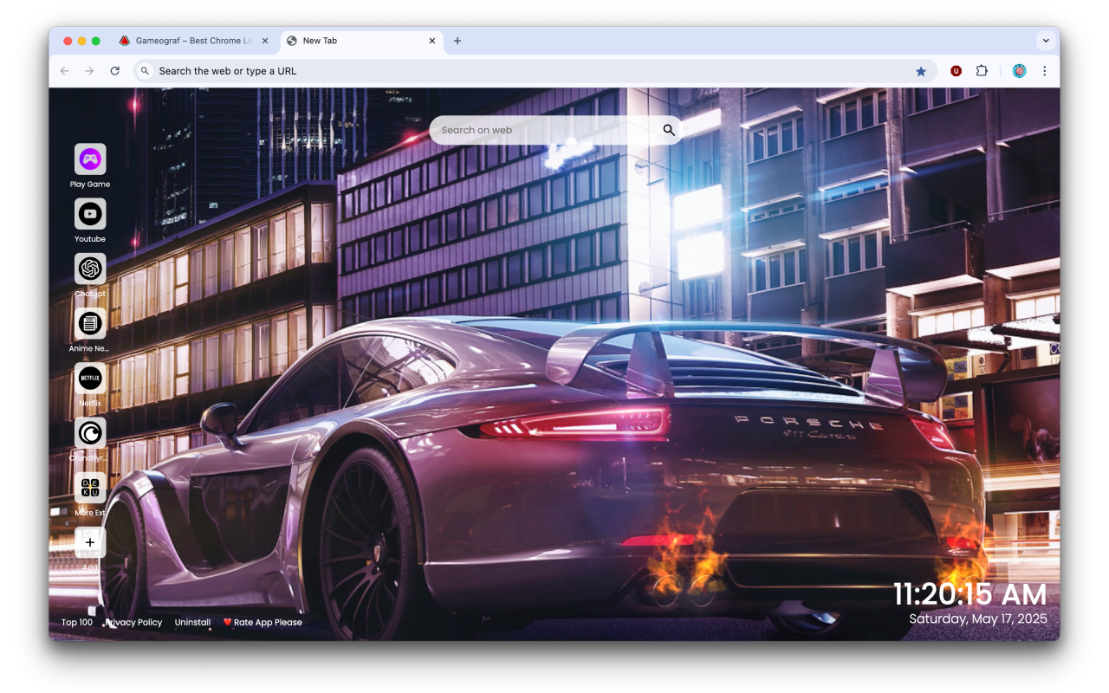The image size is (1109, 693).
Task: Click the Saturday, May 17, 2025 date
Action: click(x=978, y=619)
